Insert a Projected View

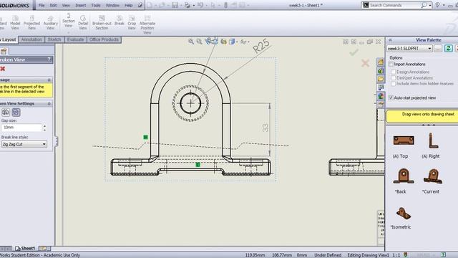coord(31,22)
